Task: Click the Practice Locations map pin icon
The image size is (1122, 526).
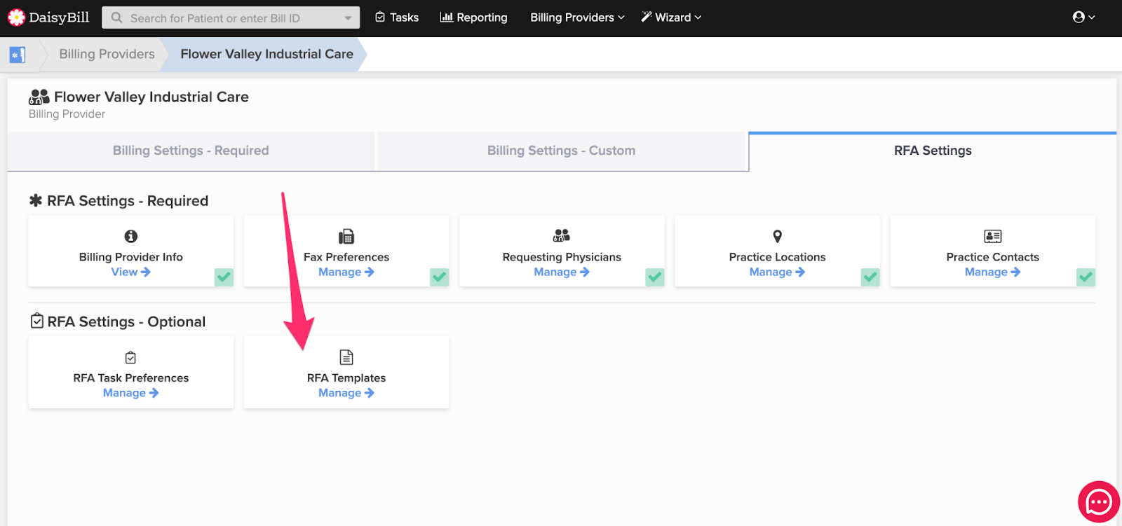Action: tap(777, 236)
